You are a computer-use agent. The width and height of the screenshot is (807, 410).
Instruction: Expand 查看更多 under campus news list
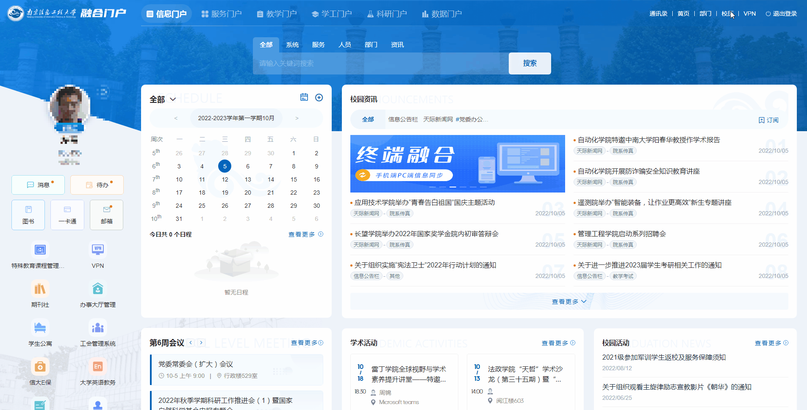pyautogui.click(x=569, y=302)
